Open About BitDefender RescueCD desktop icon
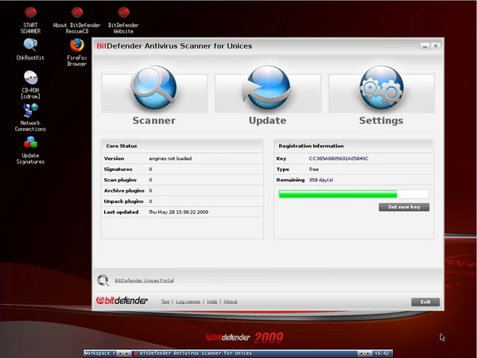477x358 pixels. pos(76,21)
